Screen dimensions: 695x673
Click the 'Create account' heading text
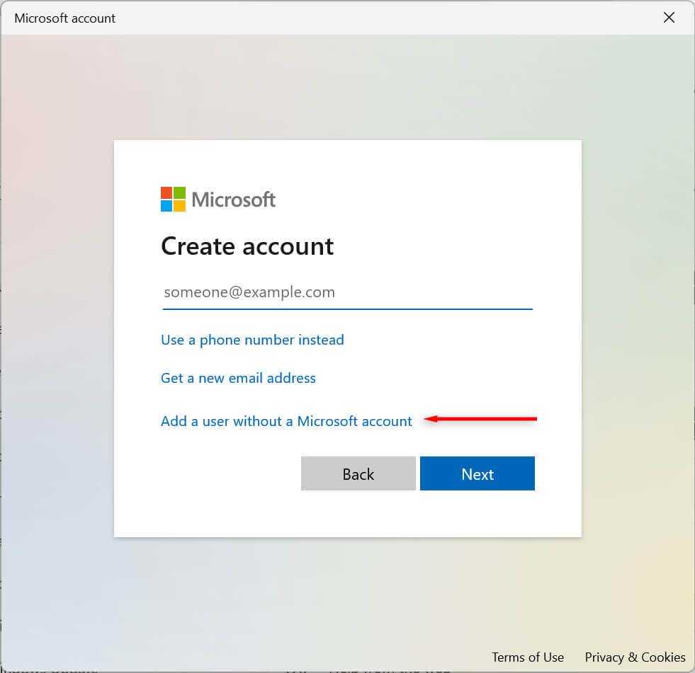pos(247,246)
